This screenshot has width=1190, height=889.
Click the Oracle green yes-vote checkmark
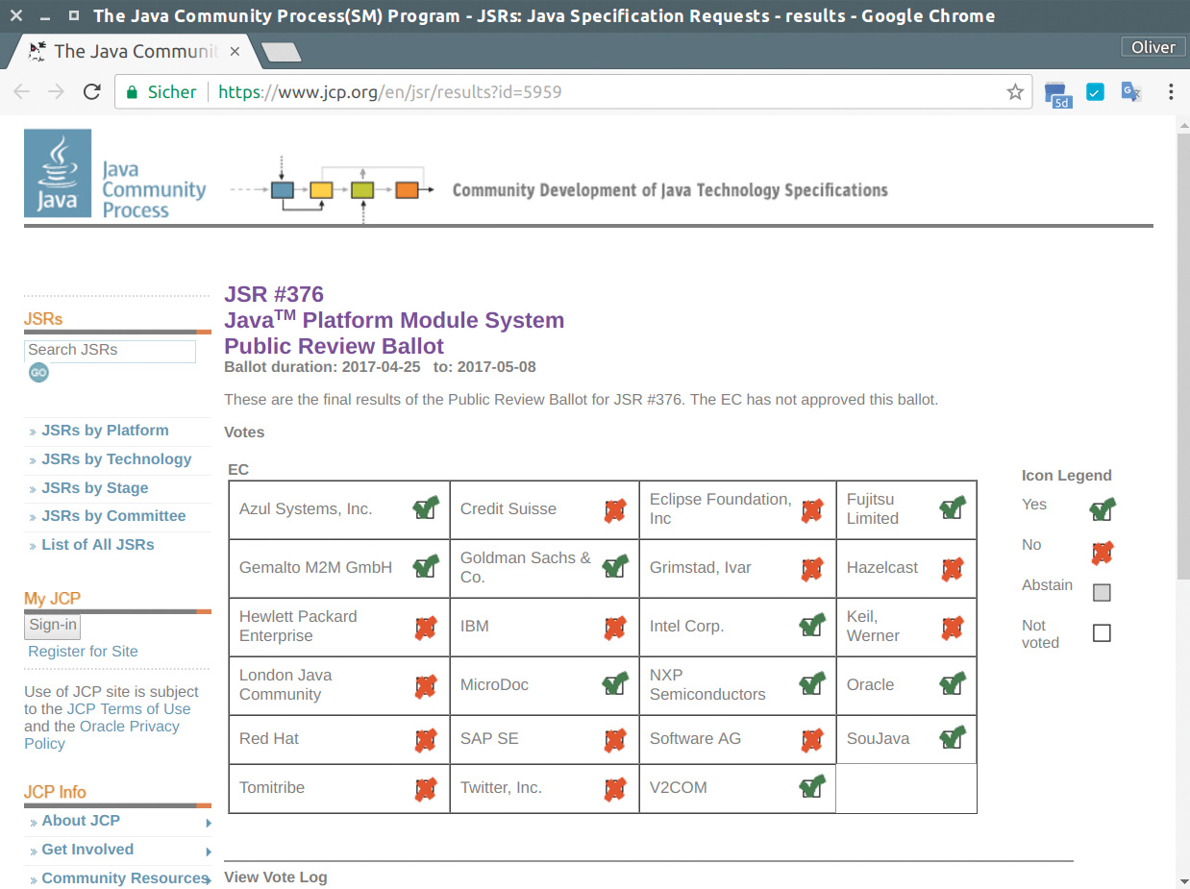click(x=952, y=684)
